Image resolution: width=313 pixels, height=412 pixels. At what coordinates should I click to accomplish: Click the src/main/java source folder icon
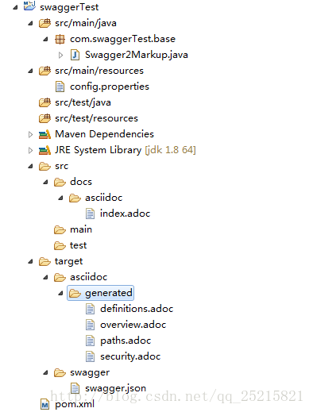pos(44,23)
